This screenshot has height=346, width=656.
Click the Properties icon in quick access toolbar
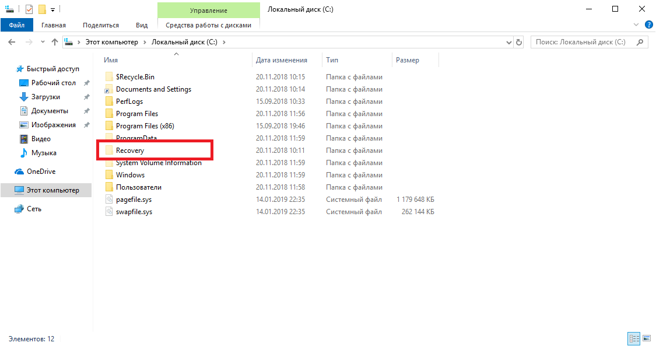29,9
